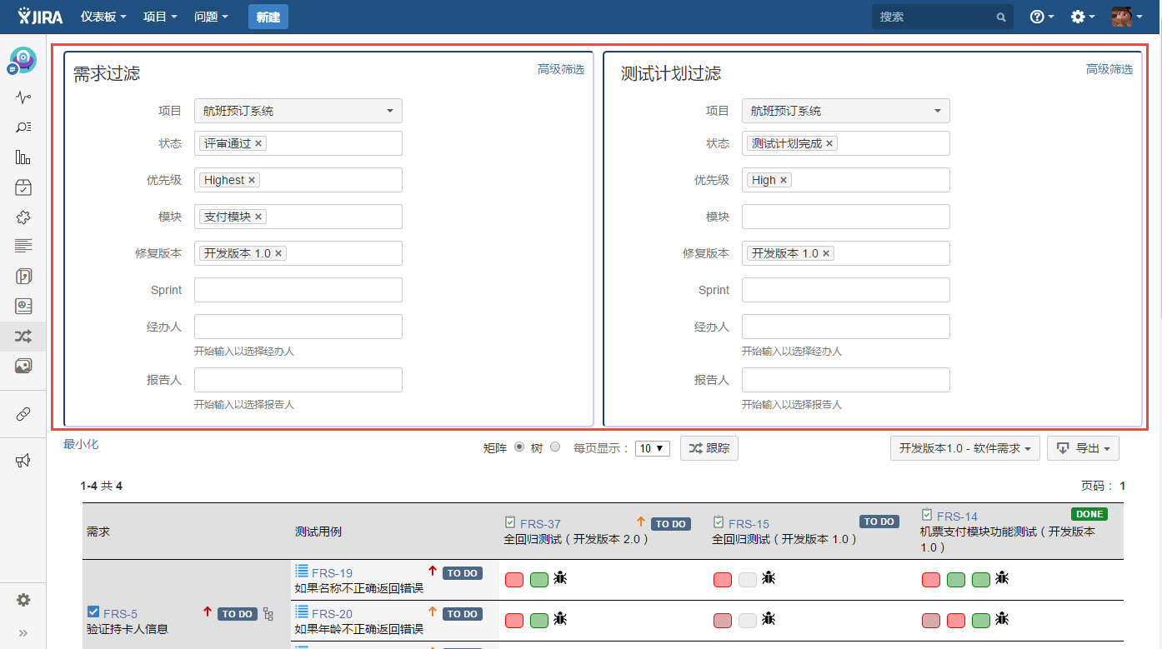Remove 评审通过 status tag
The width and height of the screenshot is (1162, 649).
[258, 143]
